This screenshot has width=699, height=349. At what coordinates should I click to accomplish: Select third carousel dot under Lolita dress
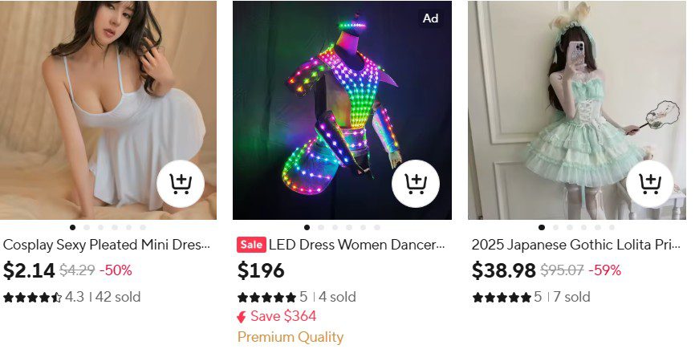[570, 227]
